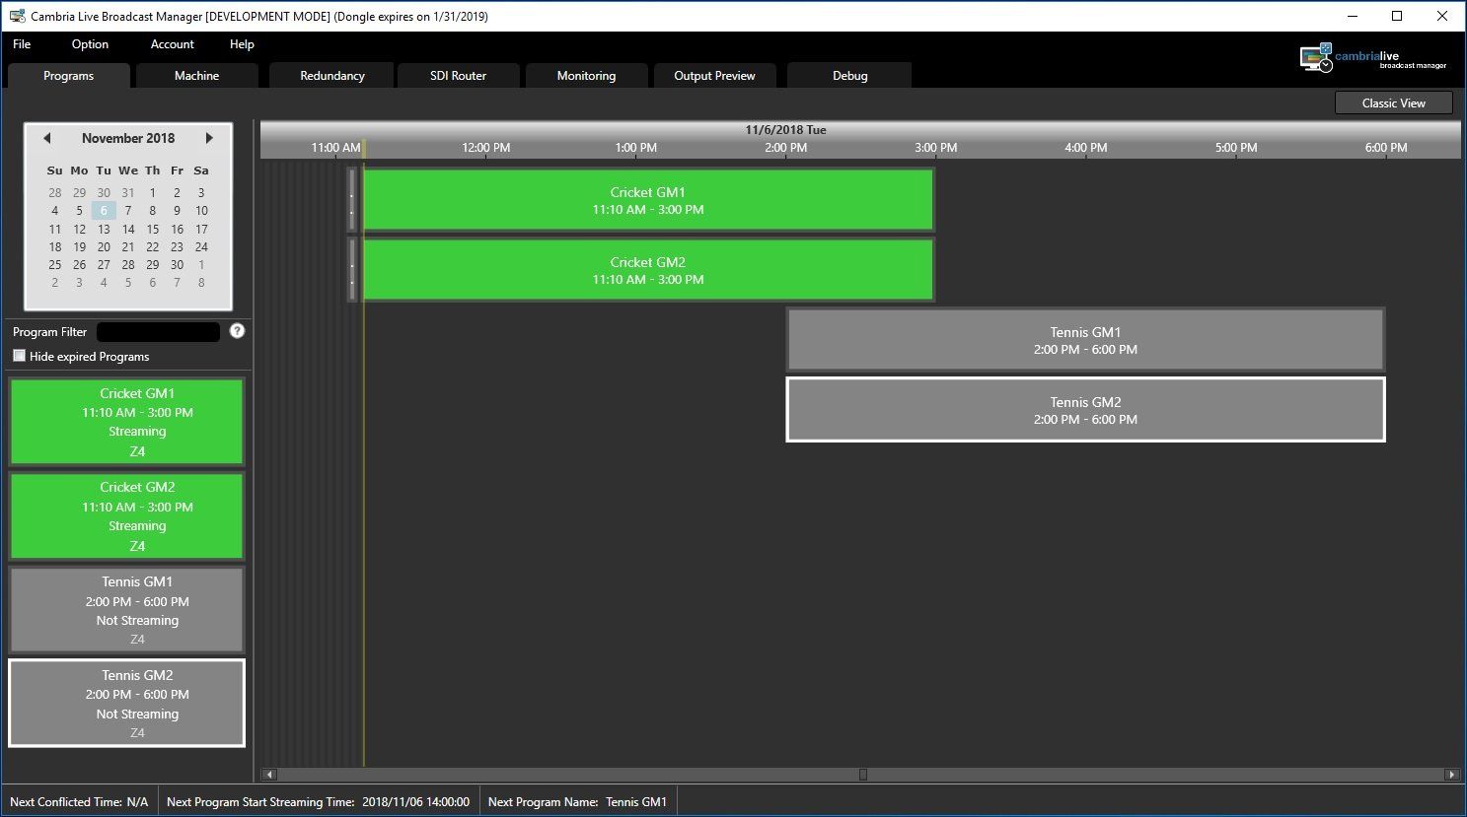Viewport: 1467px width, 817px height.
Task: Go to previous month in calendar
Action: (x=46, y=138)
